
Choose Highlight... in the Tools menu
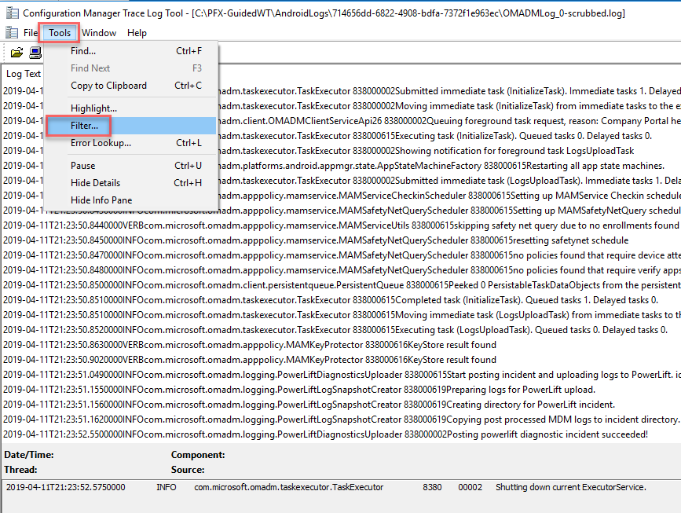pos(130,108)
